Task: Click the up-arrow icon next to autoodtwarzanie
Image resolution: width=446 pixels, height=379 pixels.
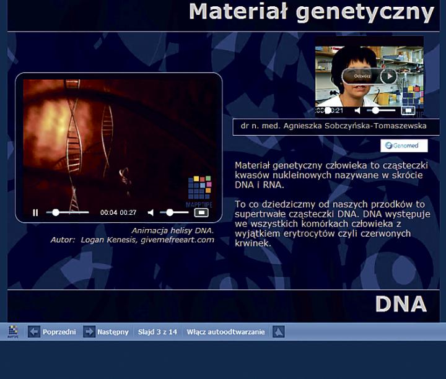Action: pos(278,332)
